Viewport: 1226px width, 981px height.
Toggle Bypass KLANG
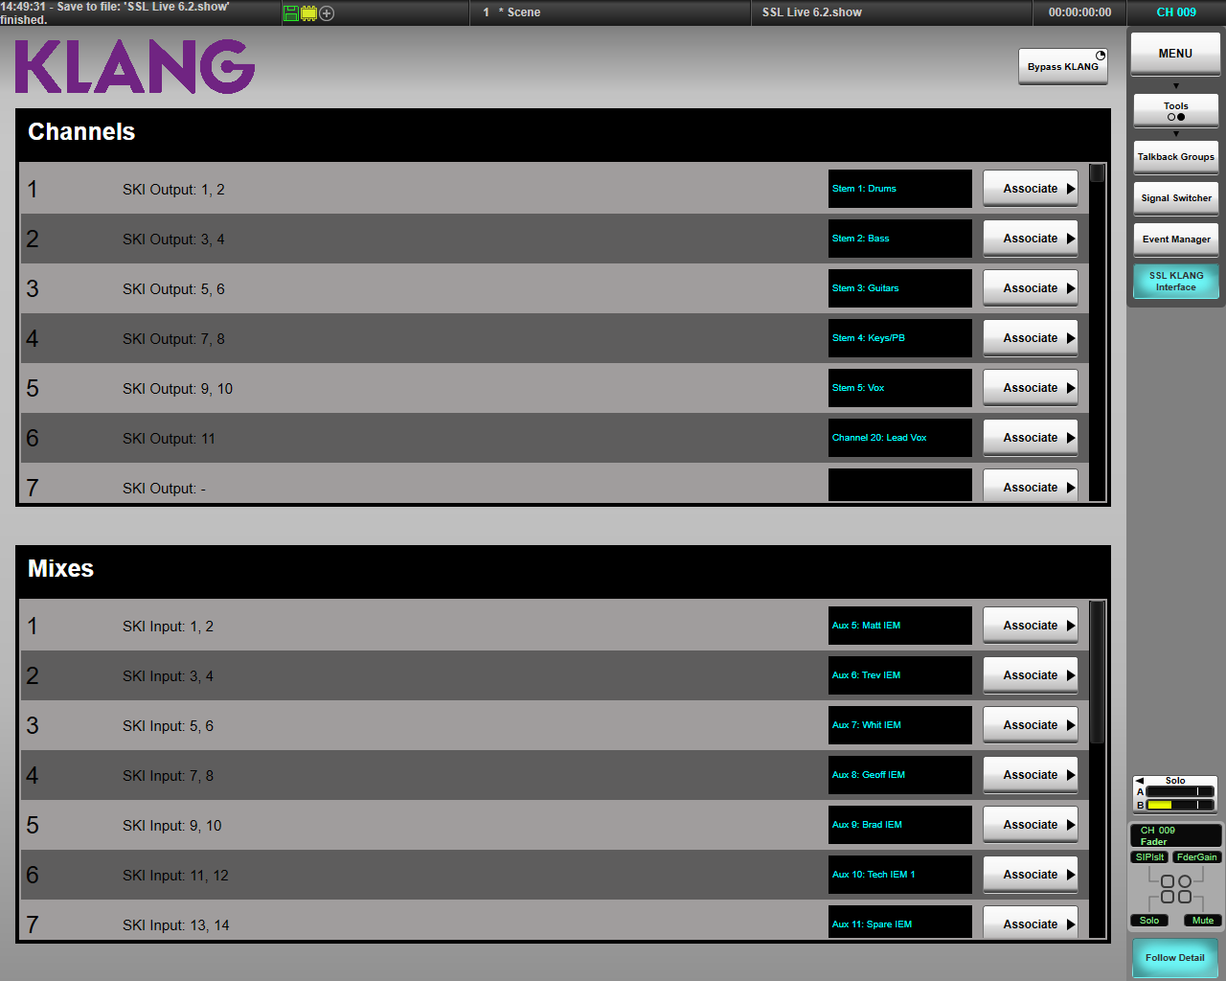(x=1062, y=66)
